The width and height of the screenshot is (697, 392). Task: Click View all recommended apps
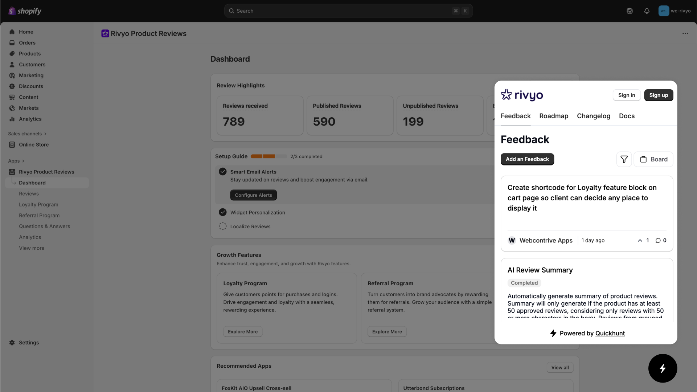[560, 368]
